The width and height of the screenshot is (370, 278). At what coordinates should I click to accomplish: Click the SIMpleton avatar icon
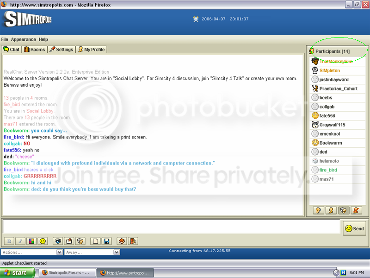[315, 70]
